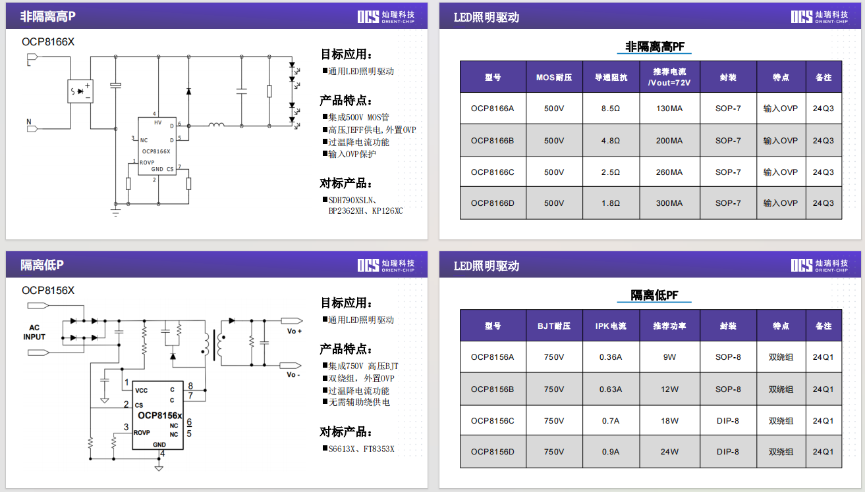The height and width of the screenshot is (492, 865).
Task: Click the 130MA current cell
Action: (669, 109)
